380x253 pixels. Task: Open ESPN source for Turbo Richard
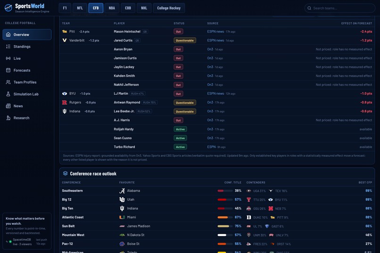tap(211, 147)
